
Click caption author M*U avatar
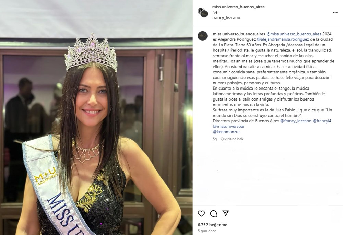point(203,36)
